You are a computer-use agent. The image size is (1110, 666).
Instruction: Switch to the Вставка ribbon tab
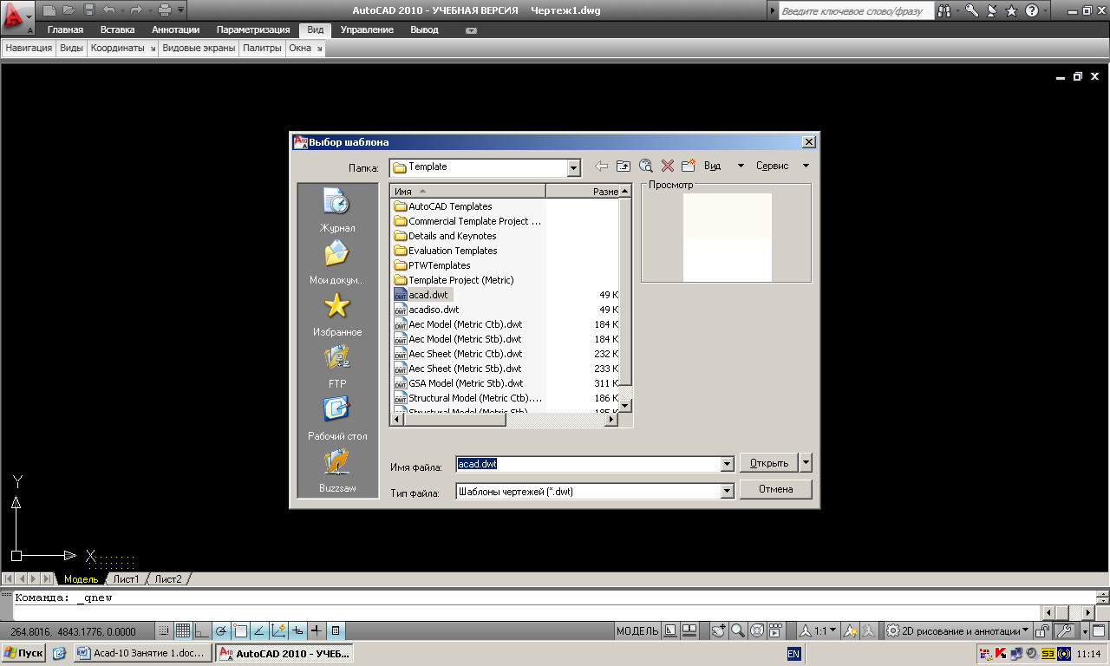[117, 29]
